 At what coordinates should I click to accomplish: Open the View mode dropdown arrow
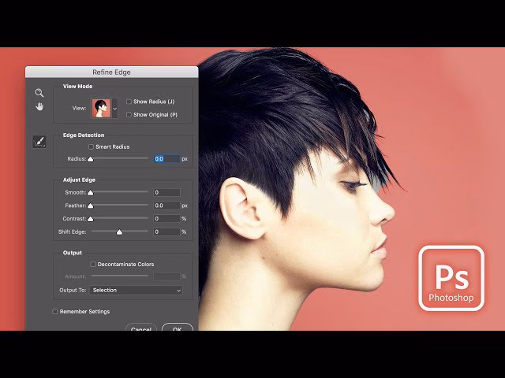tap(115, 109)
